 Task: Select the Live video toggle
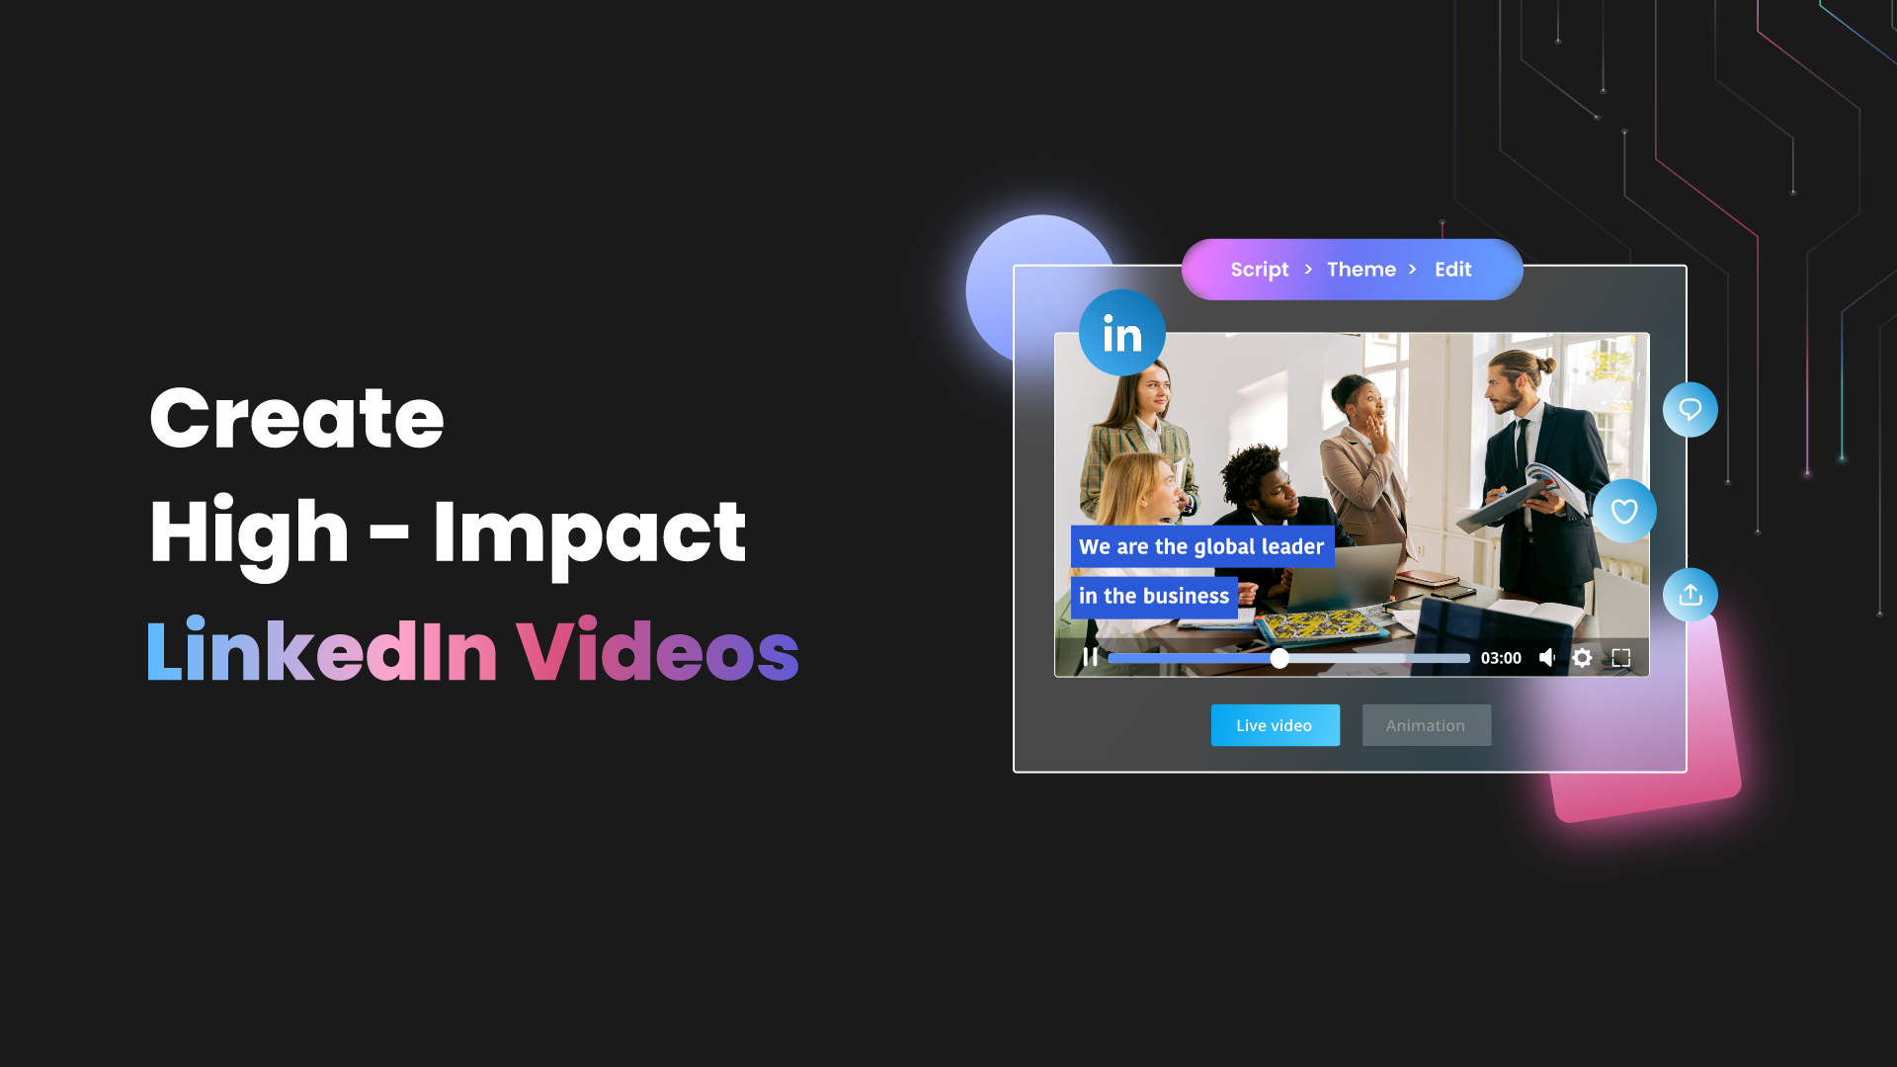coord(1273,724)
